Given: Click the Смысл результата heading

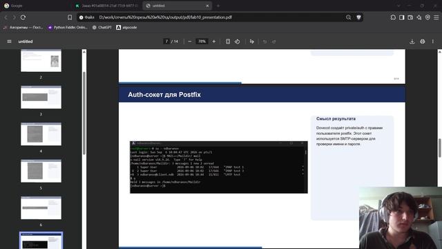Looking at the screenshot, I should click(x=336, y=119).
